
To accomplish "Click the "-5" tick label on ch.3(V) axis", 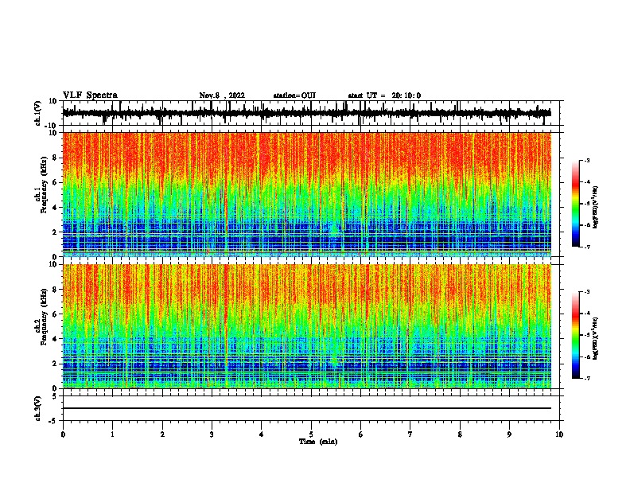I will [53, 421].
